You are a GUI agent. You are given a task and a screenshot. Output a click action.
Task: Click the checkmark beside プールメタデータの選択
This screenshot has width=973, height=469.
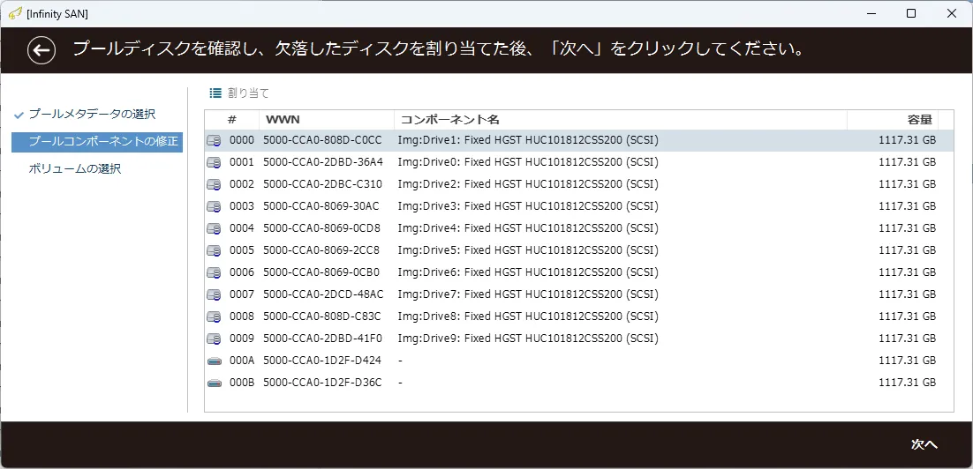[19, 115]
